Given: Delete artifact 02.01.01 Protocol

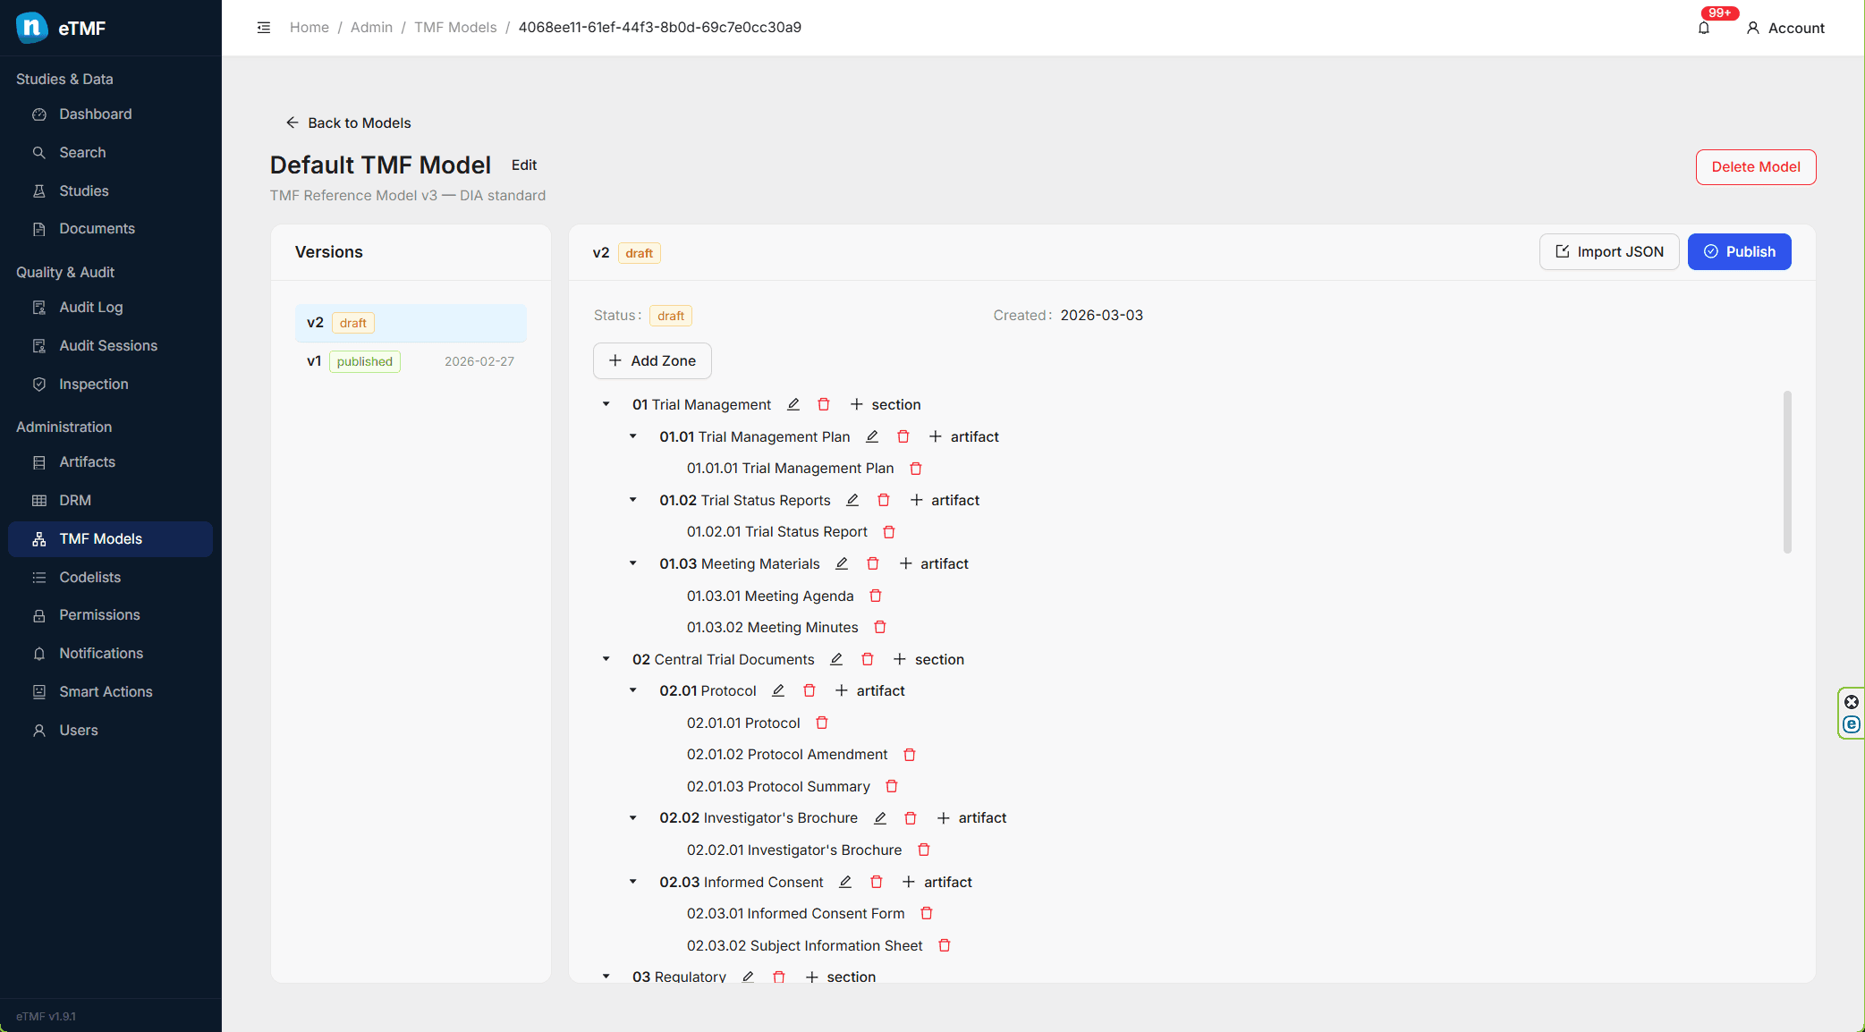Looking at the screenshot, I should (822, 723).
